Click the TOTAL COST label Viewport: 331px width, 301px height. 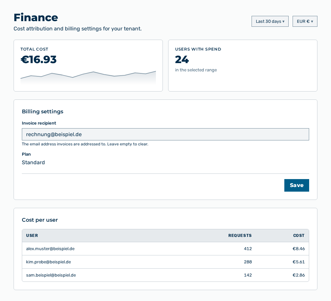click(x=34, y=49)
